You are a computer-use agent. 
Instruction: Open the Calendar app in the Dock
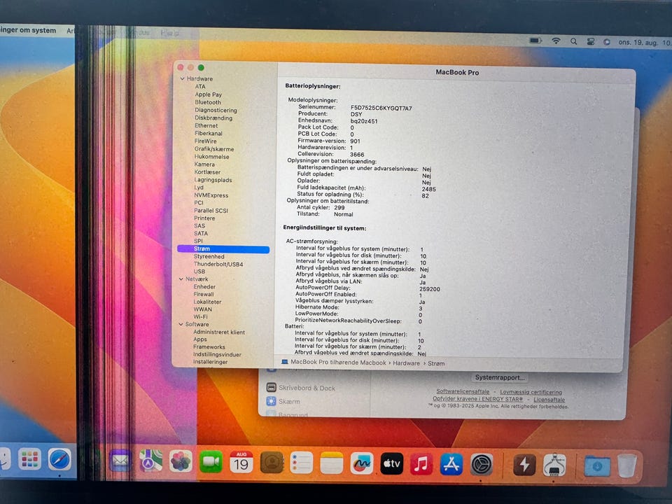tap(241, 462)
